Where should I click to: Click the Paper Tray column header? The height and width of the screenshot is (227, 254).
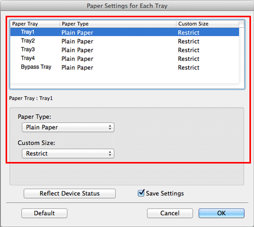35,24
